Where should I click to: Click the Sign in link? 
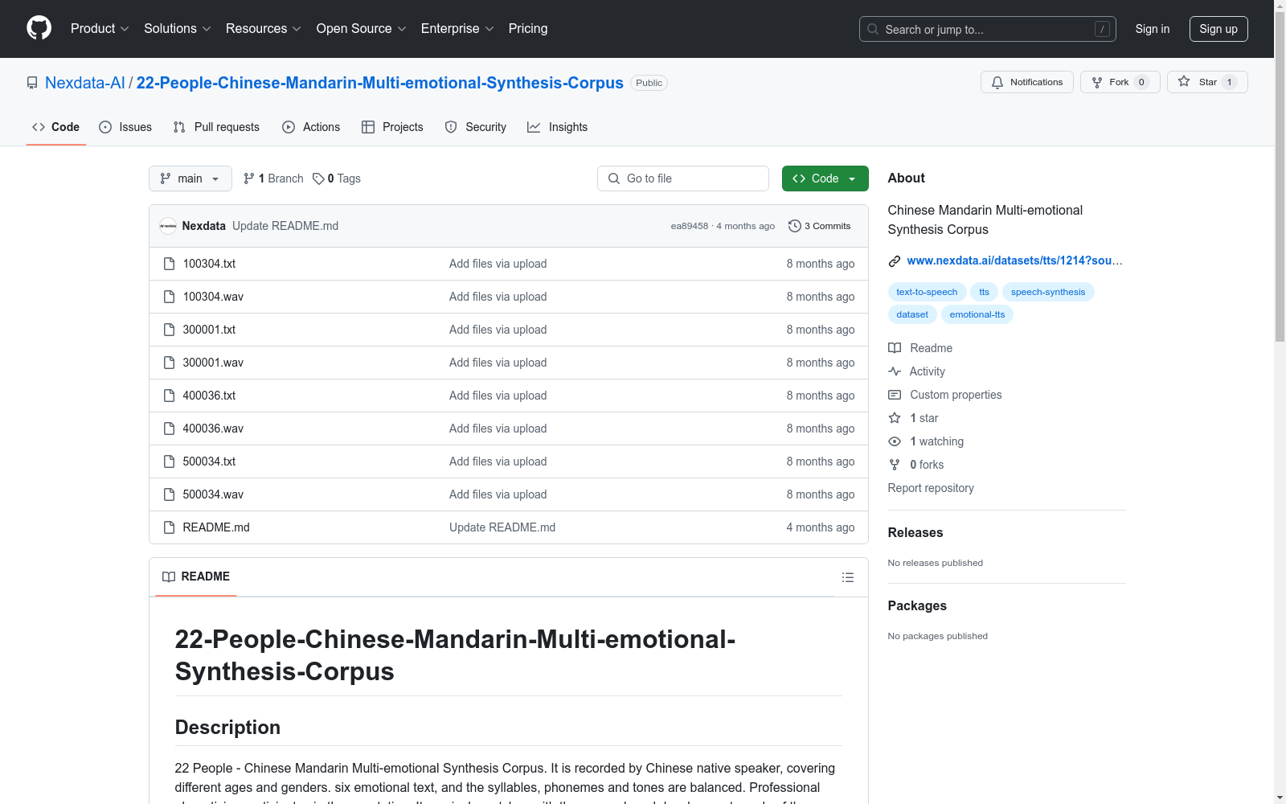click(x=1153, y=29)
